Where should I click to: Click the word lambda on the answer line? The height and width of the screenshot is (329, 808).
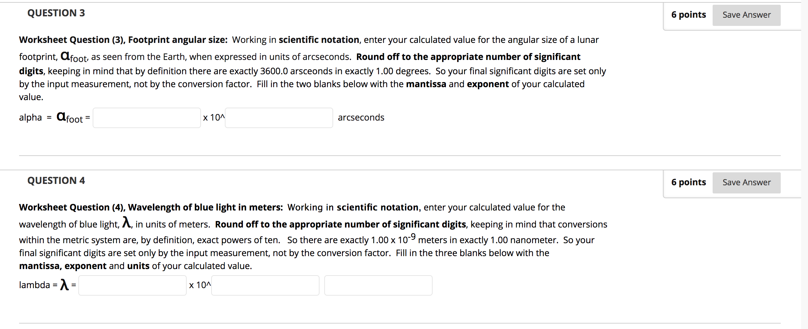[x=34, y=285]
